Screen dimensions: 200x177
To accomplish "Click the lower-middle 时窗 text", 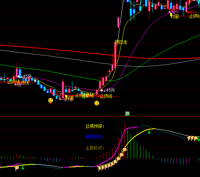I will (70, 98).
